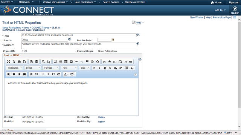Open the Add To dropdown
Screen dimensions: 241x135
pos(220,10)
